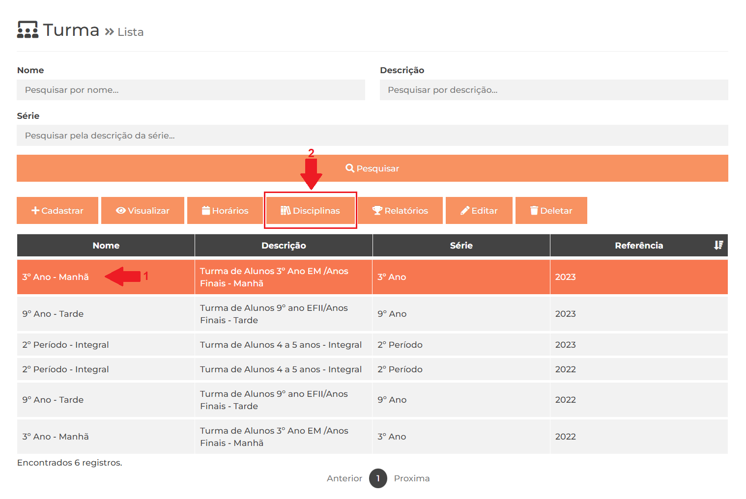Click description of highlighted 3º Ano EM row
The image size is (746, 499).
pyautogui.click(x=274, y=277)
